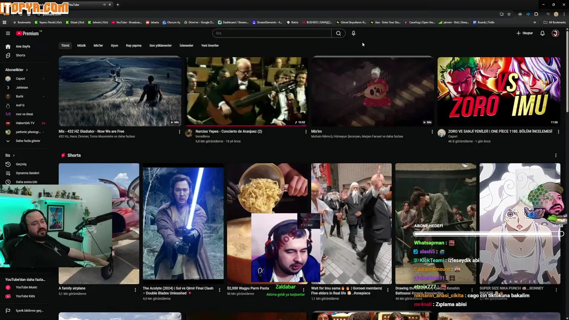Click İçerik bildirme geçmişi flag item
This screenshot has height=320, width=569.
pyautogui.click(x=29, y=311)
